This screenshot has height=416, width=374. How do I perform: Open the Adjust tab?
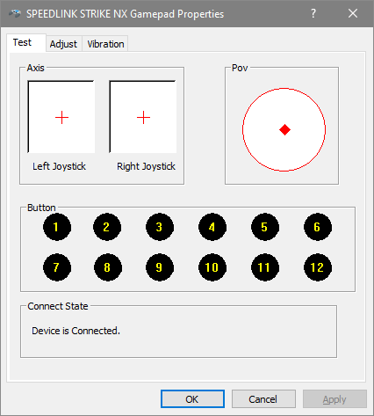(x=63, y=44)
